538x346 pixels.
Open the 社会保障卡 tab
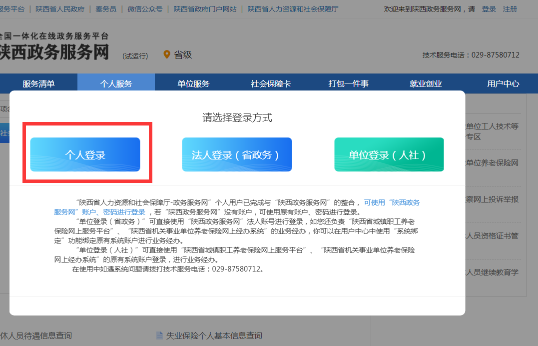pyautogui.click(x=270, y=83)
